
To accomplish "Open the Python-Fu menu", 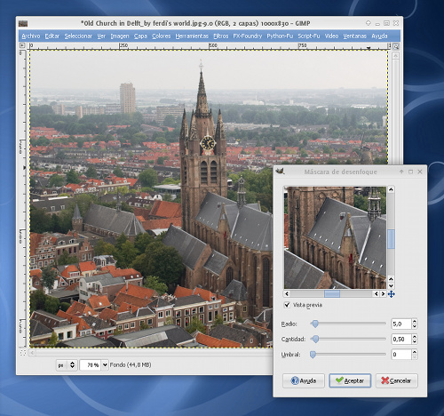I will click(280, 36).
